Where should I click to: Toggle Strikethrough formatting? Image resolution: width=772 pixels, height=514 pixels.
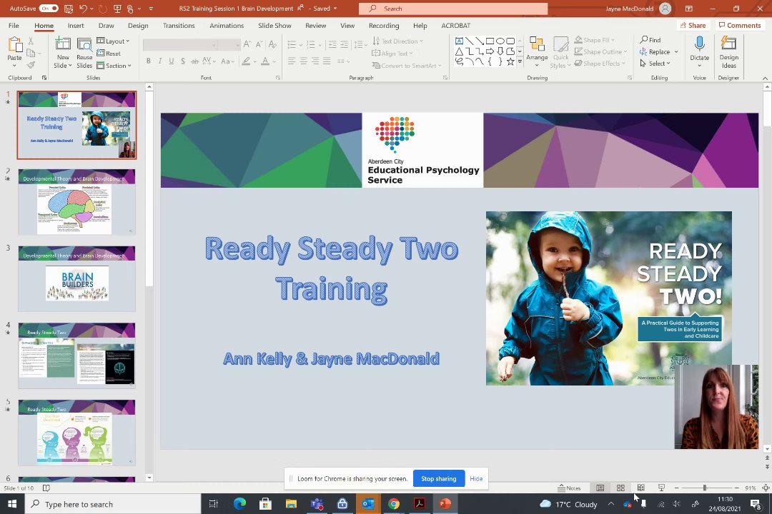194,61
